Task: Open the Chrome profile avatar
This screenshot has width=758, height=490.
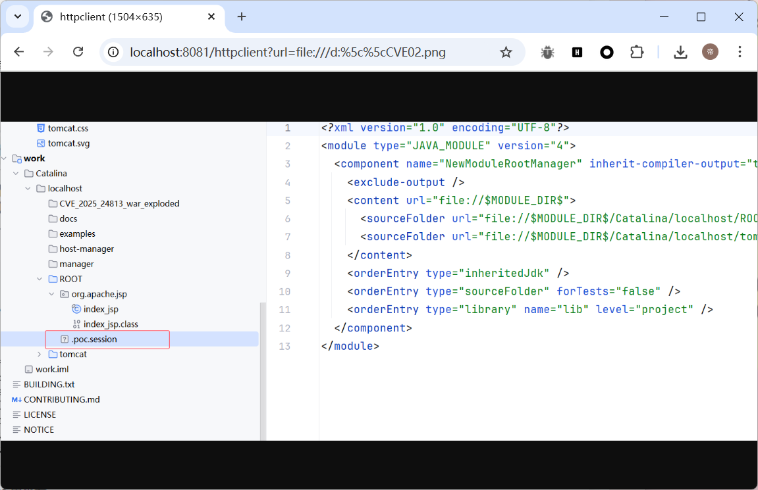Action: point(710,52)
